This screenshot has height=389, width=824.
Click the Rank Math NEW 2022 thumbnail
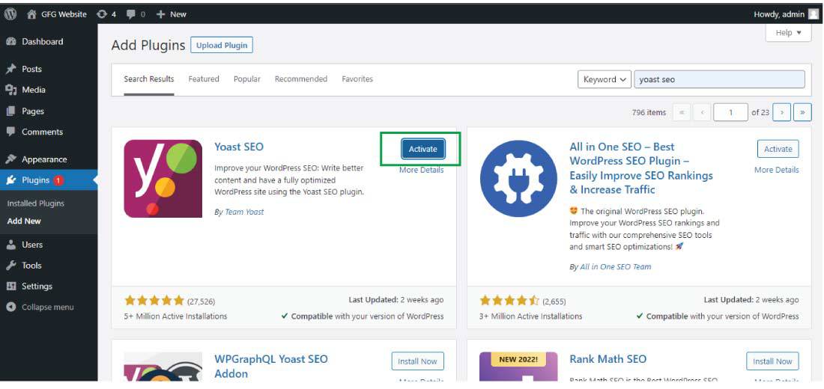[518, 367]
